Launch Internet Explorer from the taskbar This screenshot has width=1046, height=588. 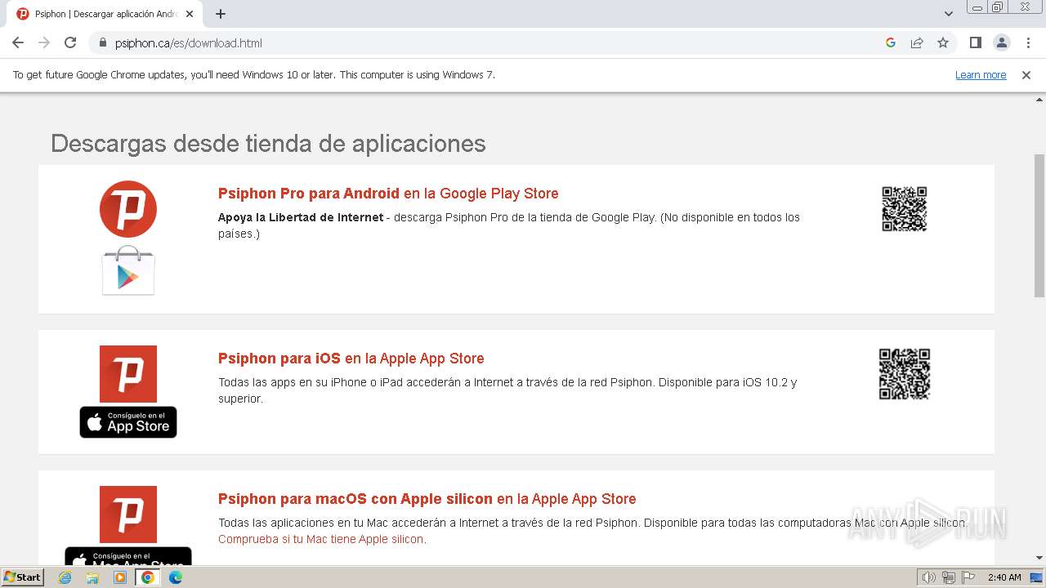pos(65,577)
